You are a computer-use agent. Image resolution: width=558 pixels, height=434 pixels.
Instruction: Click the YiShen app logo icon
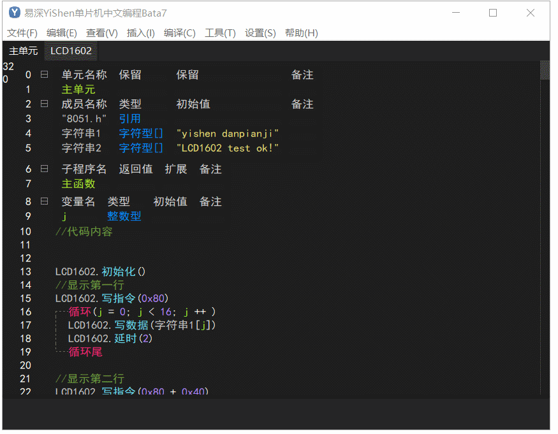(x=14, y=13)
